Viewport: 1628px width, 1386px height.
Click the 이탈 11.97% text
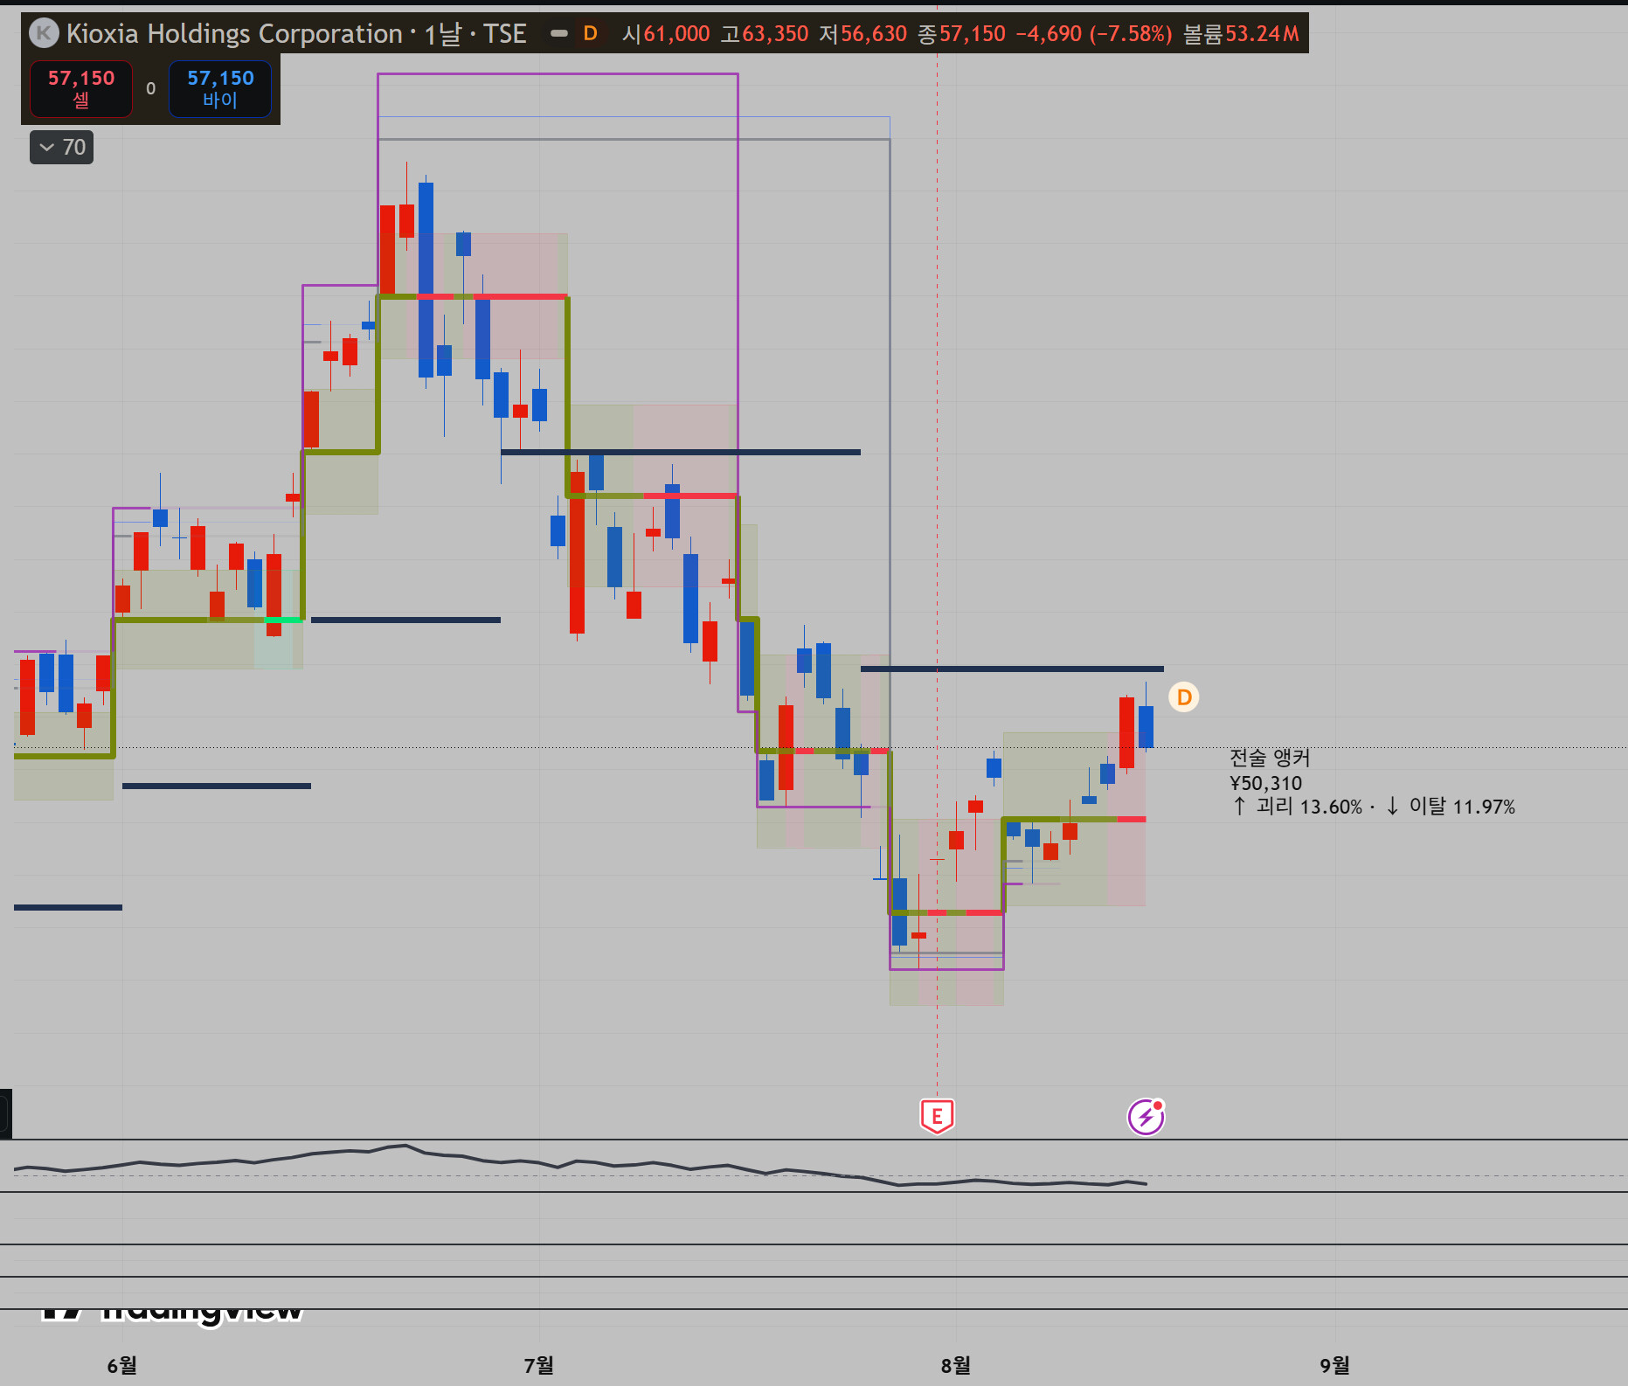[x=1462, y=807]
